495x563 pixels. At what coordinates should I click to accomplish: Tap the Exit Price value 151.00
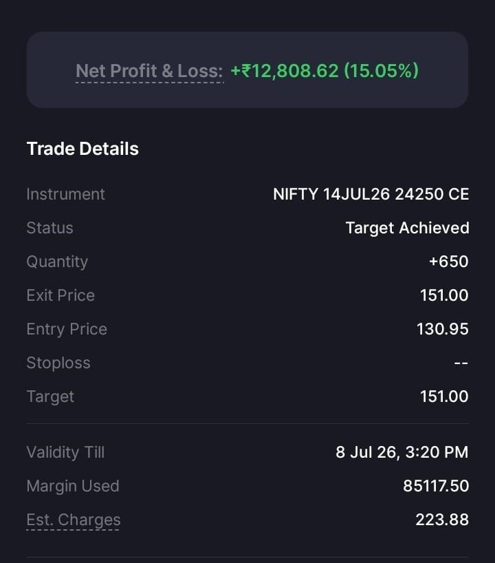(x=444, y=295)
